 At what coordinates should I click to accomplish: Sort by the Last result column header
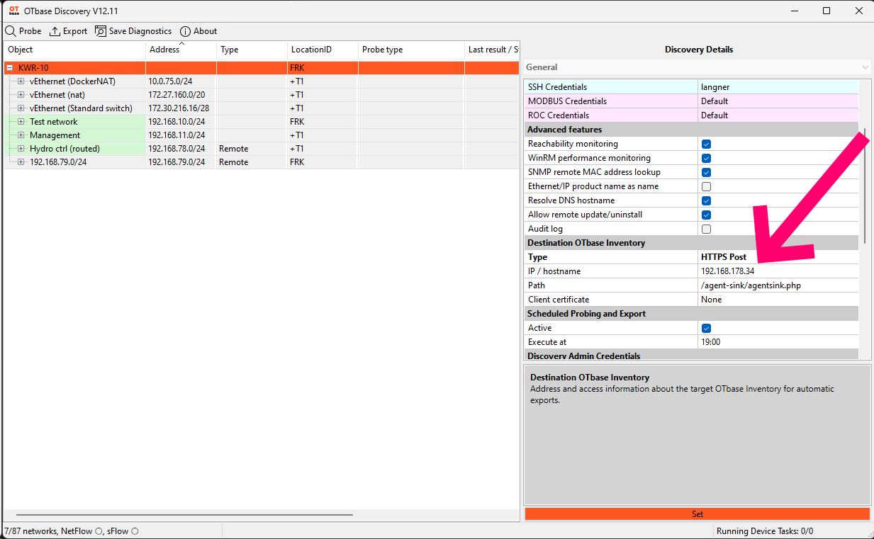pos(492,50)
